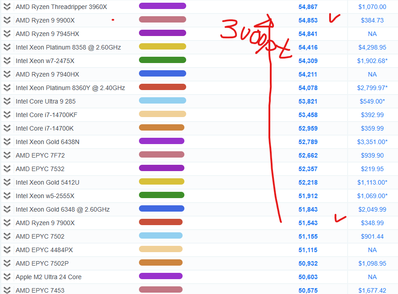
Task: Click the yellow bar for Intel Xeon Gold 5412U
Action: pos(162,181)
